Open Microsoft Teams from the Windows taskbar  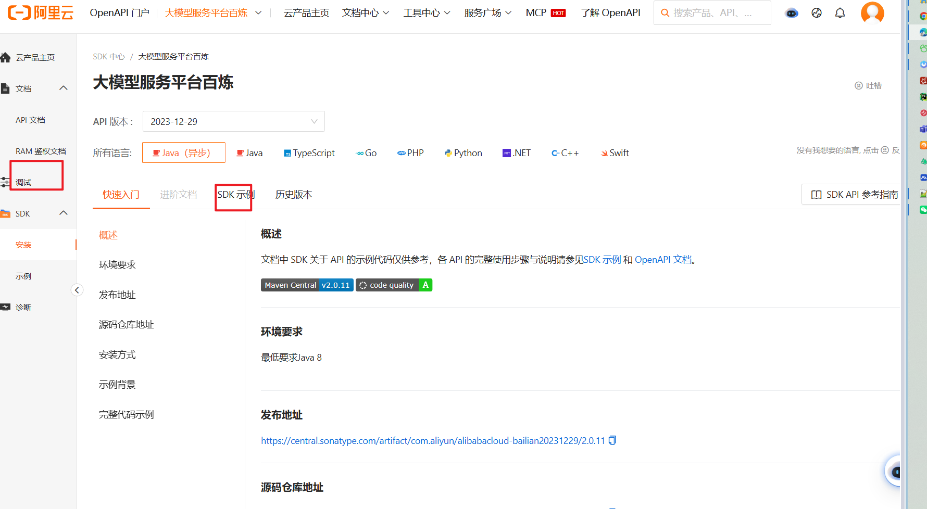click(x=922, y=129)
